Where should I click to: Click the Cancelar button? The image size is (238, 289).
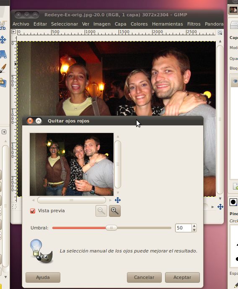[x=144, y=277]
